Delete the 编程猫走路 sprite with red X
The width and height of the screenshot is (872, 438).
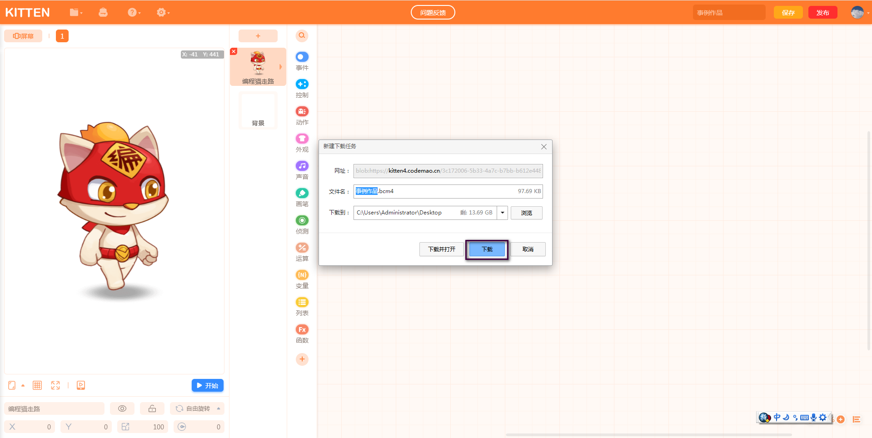[234, 51]
